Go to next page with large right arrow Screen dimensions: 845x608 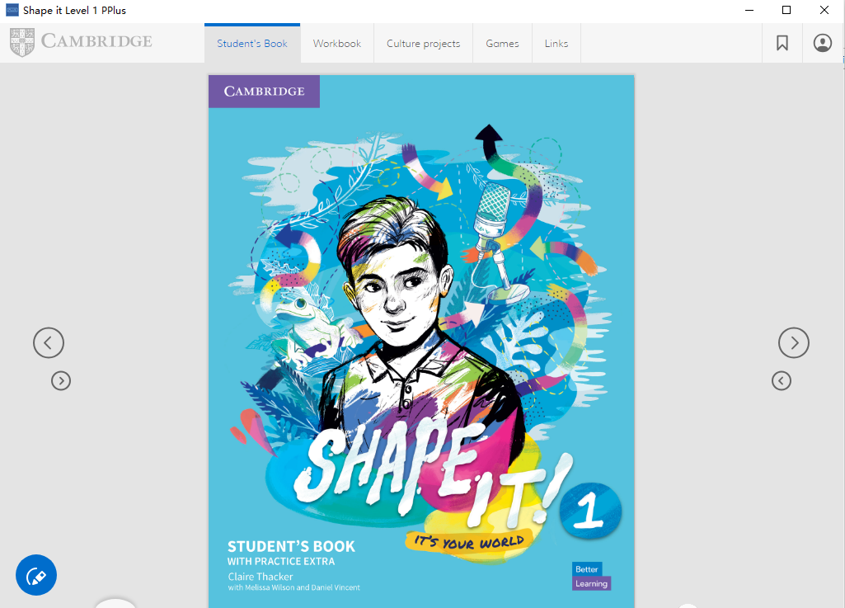[794, 342]
